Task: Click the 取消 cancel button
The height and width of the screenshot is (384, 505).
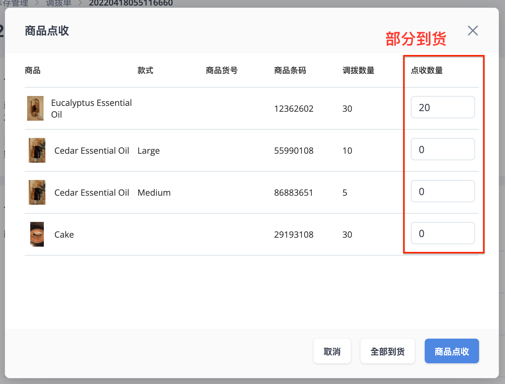Action: tap(332, 351)
